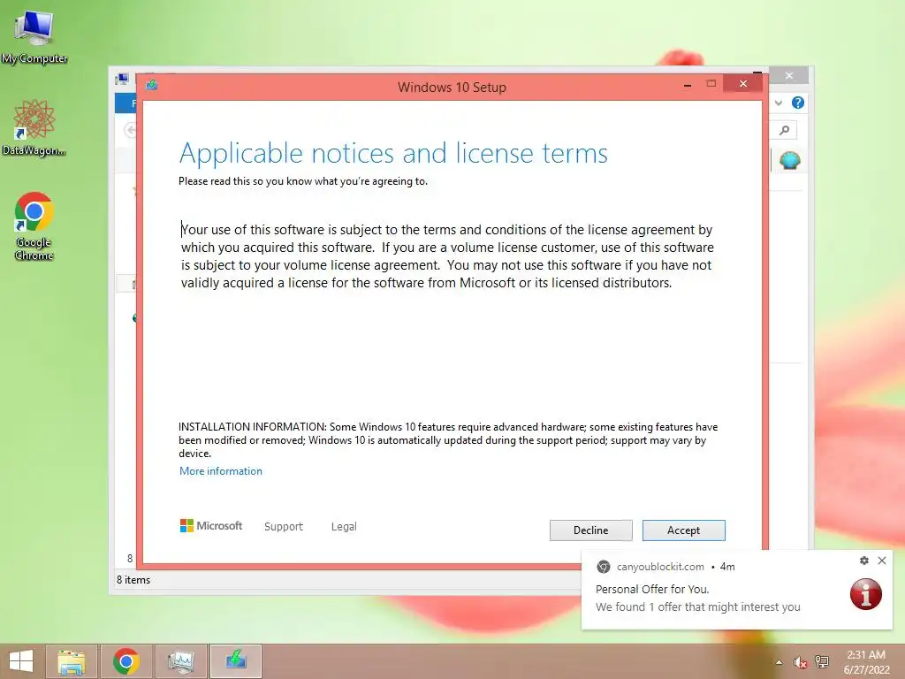Click the Microsoft logo in Setup footer
This screenshot has width=905, height=679.
tap(211, 525)
